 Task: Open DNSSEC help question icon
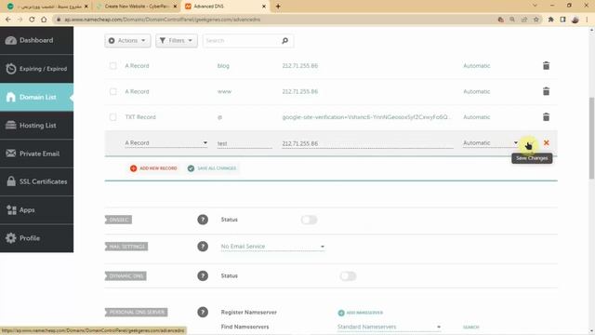[203, 220]
